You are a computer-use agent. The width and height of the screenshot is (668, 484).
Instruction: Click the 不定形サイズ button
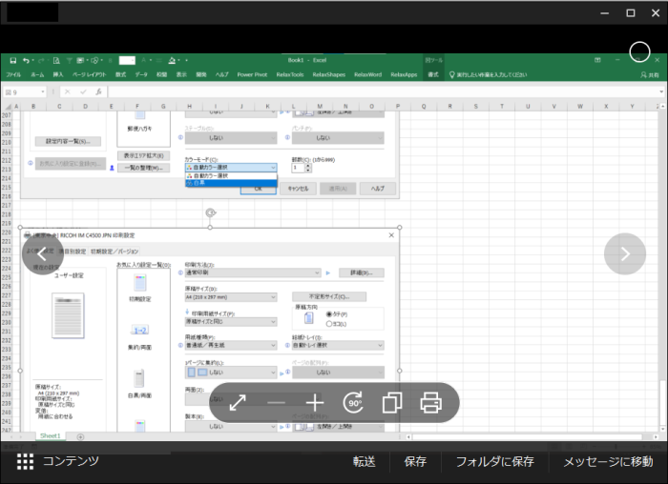[329, 296]
